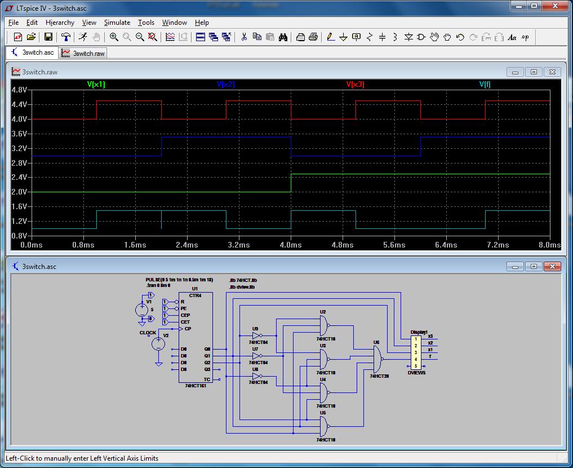Viewport: 573px width, 468px height.
Task: Click the .tran directive text
Action: (x=158, y=285)
